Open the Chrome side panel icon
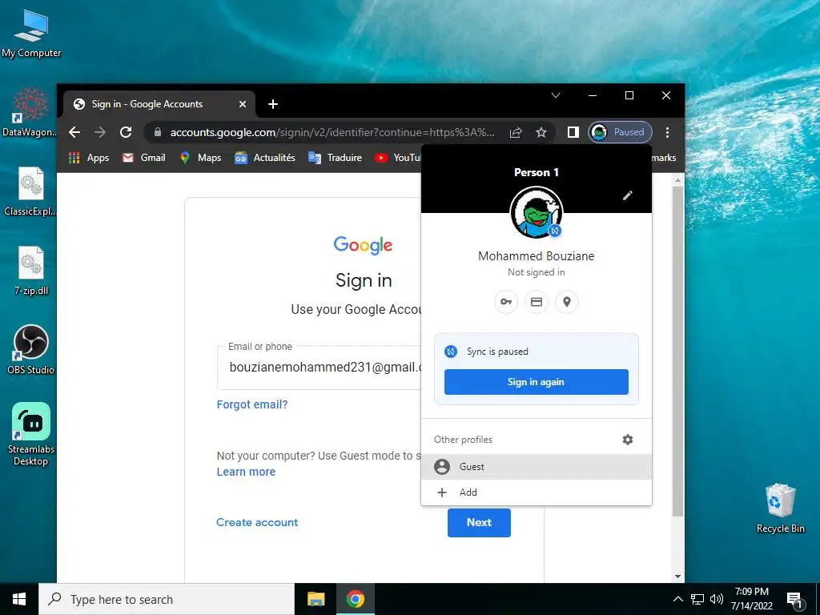This screenshot has width=820, height=615. [x=573, y=132]
